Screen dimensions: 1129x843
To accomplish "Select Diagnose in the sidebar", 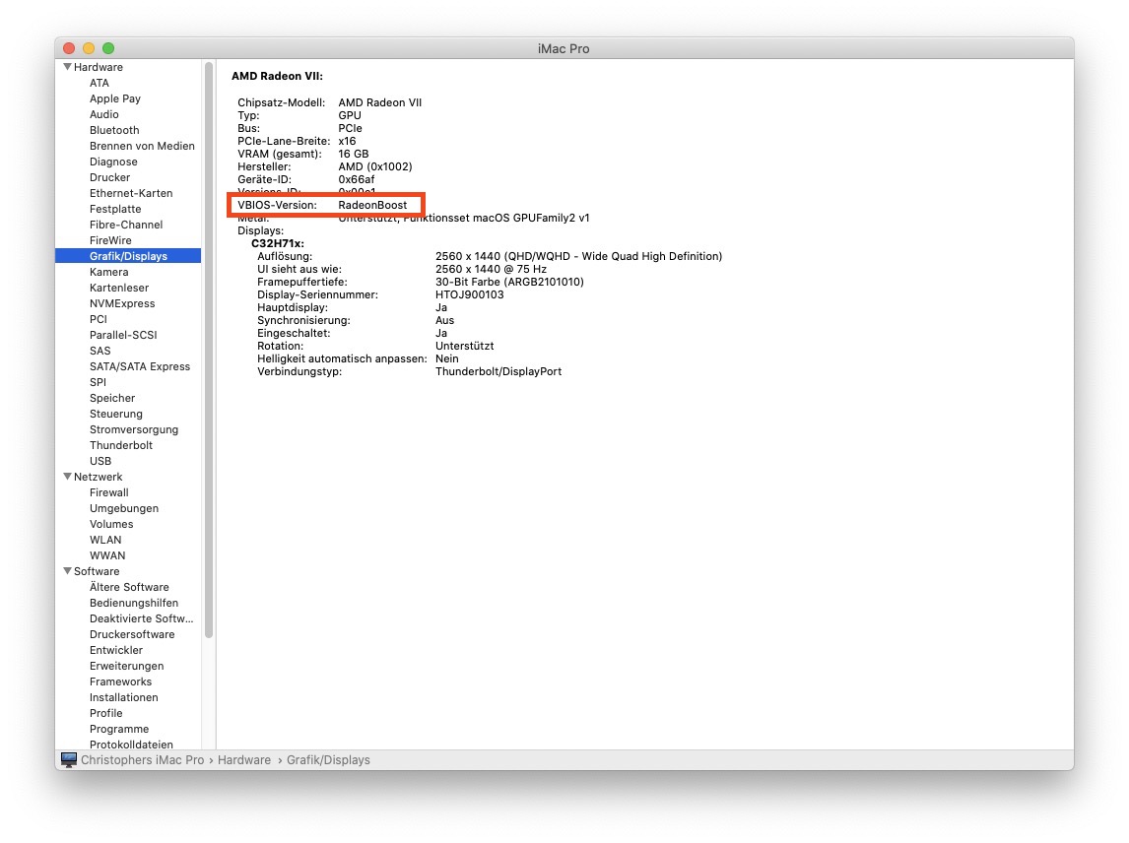I will [113, 162].
